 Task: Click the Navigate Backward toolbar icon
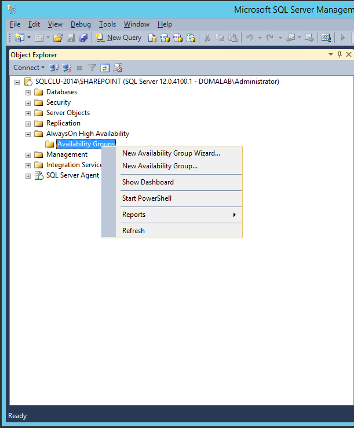click(290, 38)
